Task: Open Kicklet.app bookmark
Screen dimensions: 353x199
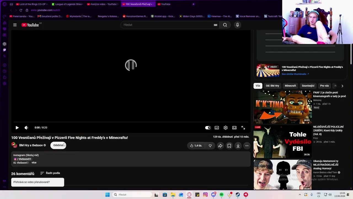Action: tap(163, 16)
